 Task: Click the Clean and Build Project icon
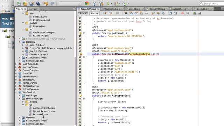click(x=101, y=3)
